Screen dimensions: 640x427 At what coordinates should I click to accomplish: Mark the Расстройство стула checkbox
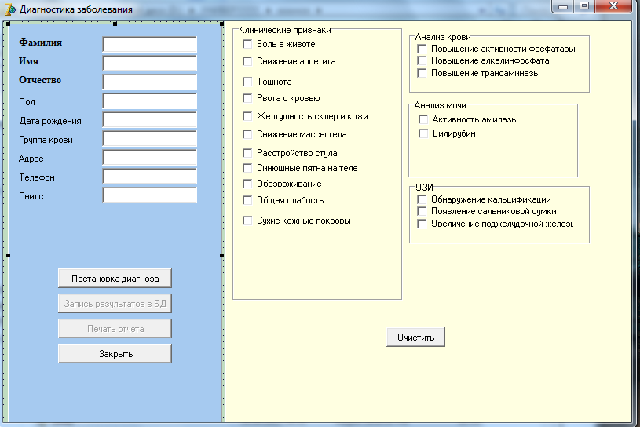[247, 153]
